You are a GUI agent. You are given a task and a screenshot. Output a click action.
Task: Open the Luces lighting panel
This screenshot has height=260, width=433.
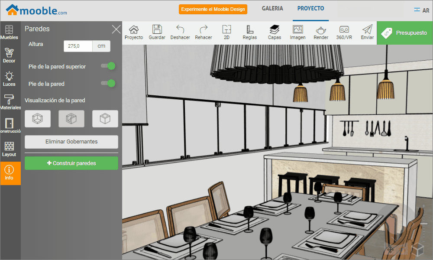click(9, 79)
